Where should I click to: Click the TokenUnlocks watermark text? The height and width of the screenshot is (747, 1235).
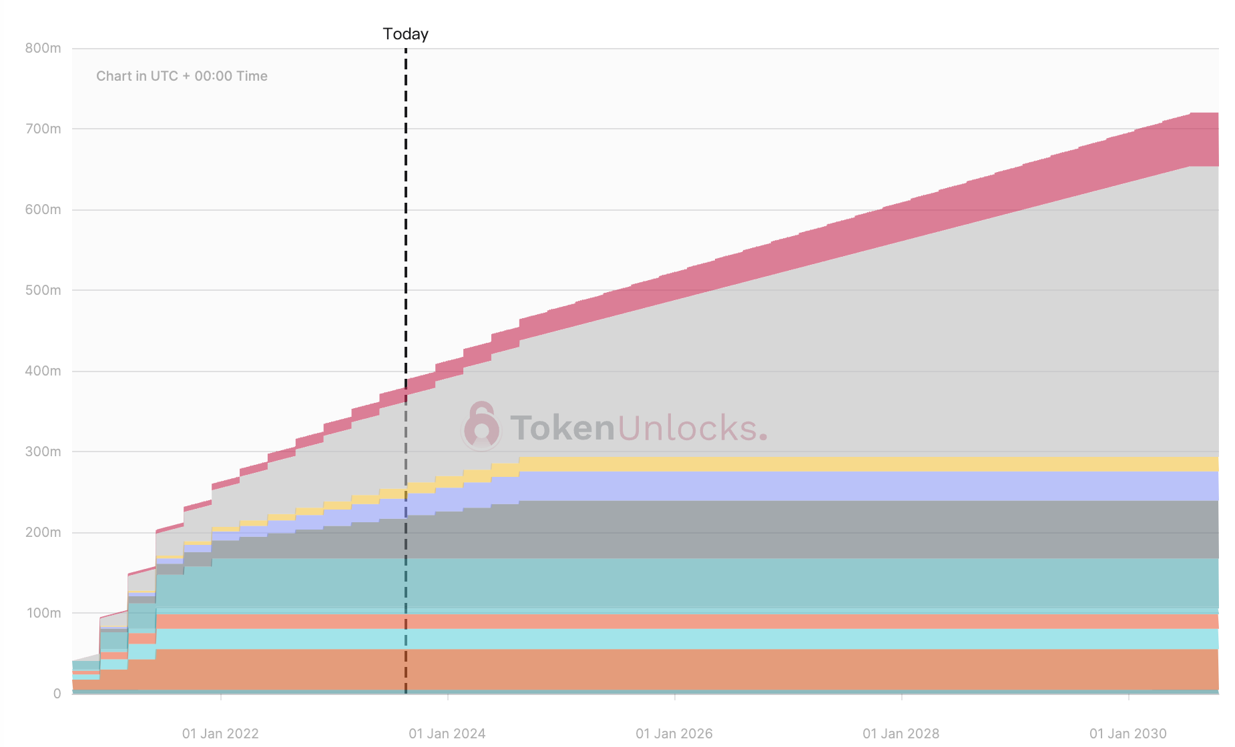(639, 428)
